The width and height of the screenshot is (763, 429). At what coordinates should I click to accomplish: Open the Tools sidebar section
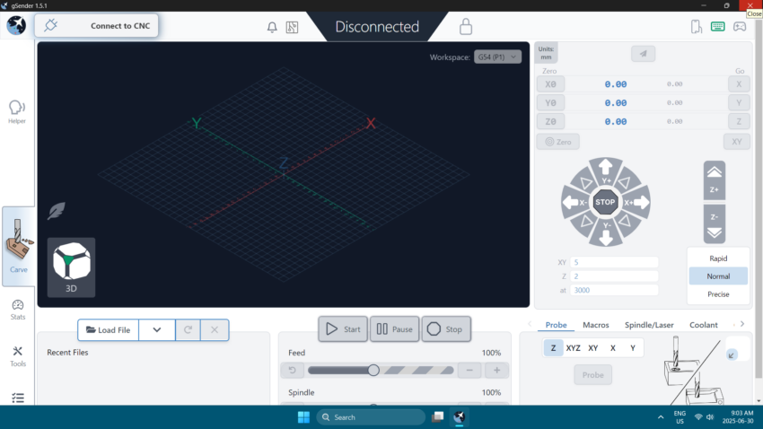[18, 356]
